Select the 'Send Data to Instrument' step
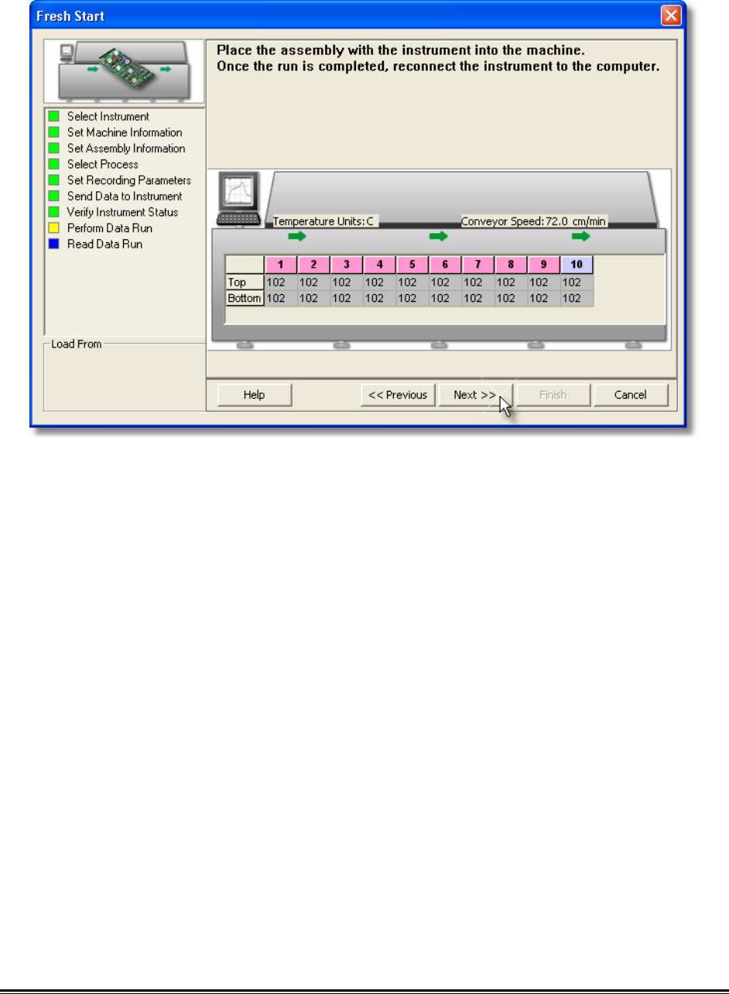This screenshot has height=994, width=729. [x=125, y=196]
